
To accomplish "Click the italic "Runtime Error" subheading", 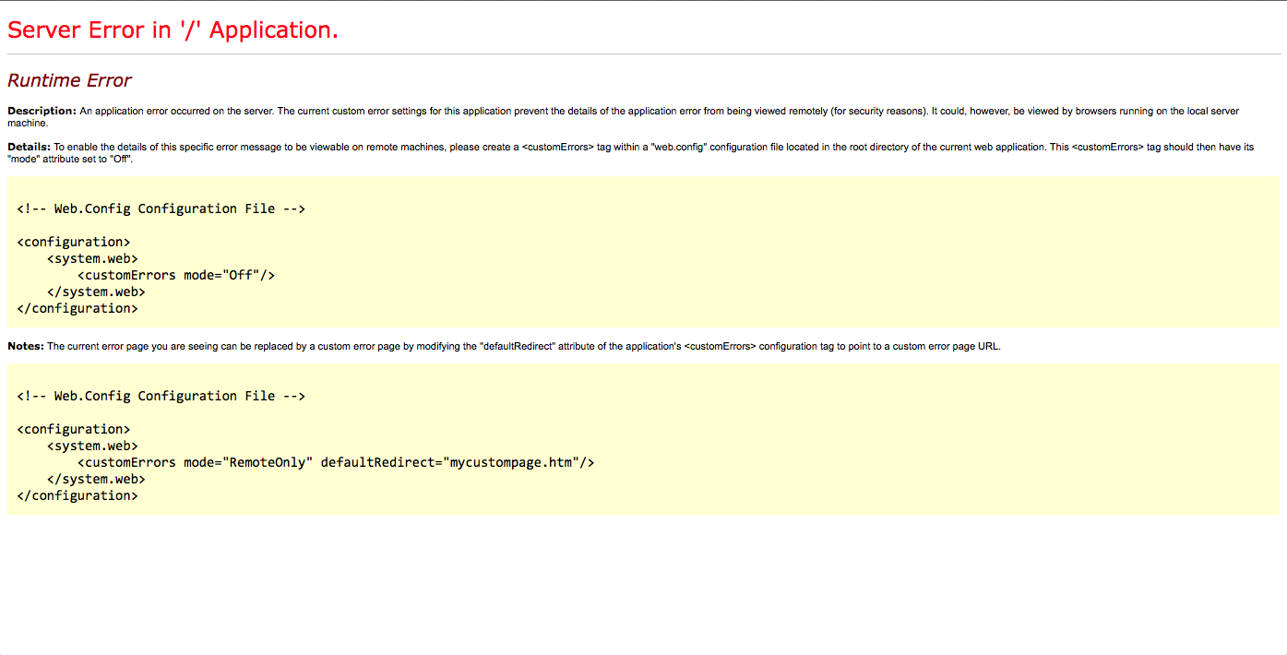I will point(69,80).
